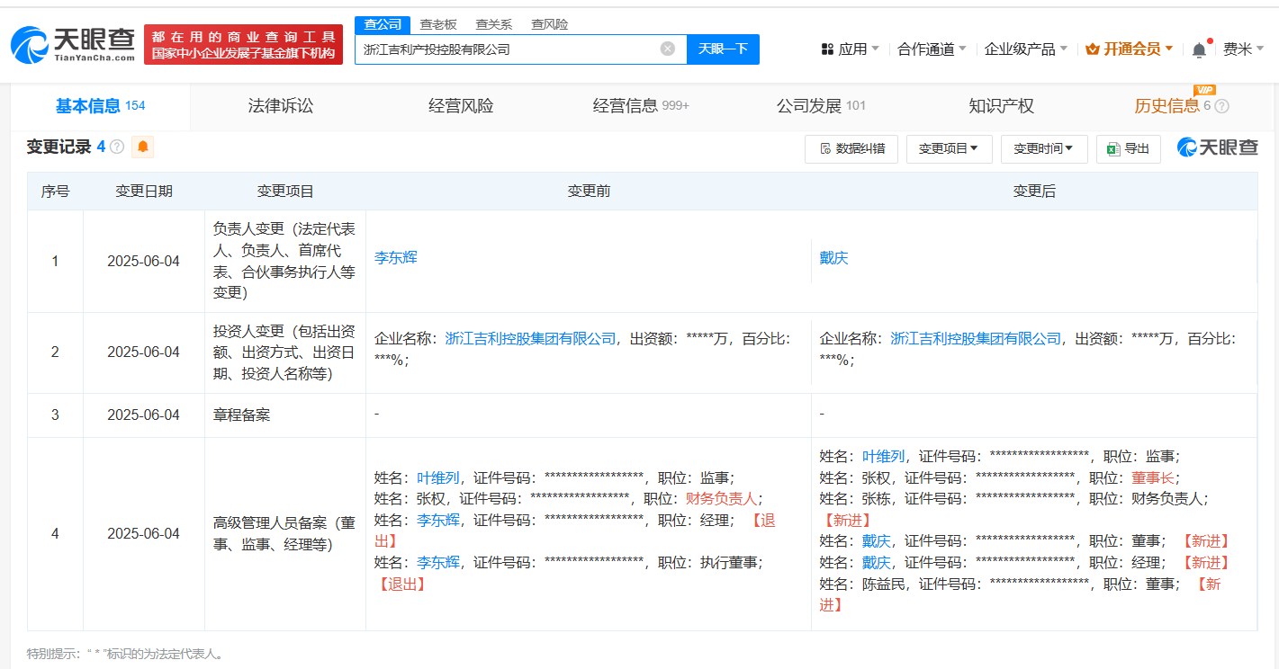Open the 企业级产品 dropdown
The image size is (1279, 669).
click(x=1026, y=49)
